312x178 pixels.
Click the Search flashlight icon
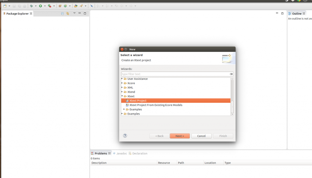click(81, 6)
